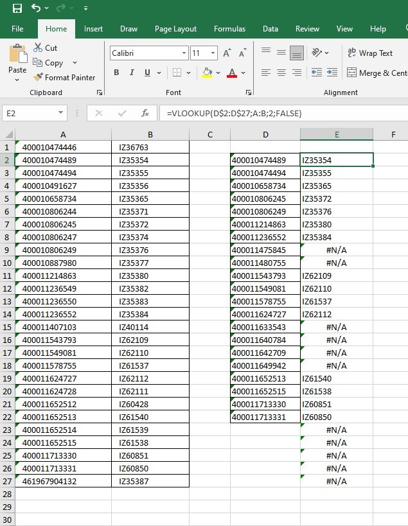This screenshot has width=408, height=526.
Task: Open the Formulas ribbon tab
Action: point(229,29)
